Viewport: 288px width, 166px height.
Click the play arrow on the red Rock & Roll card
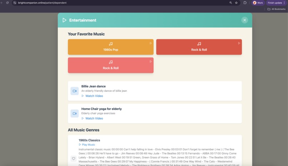(239, 43)
